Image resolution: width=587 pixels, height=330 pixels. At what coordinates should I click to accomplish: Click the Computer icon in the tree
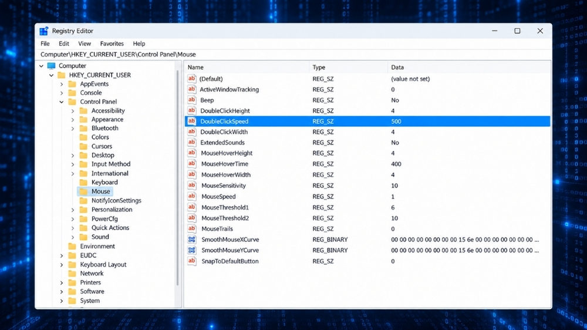[x=51, y=66]
